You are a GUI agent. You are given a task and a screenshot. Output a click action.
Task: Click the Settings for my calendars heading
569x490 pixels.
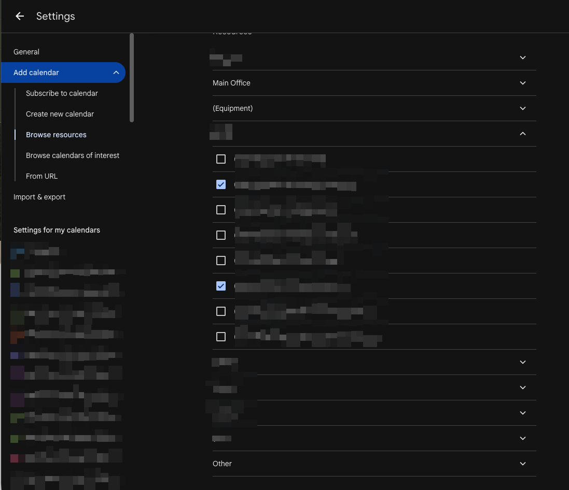pyautogui.click(x=57, y=230)
